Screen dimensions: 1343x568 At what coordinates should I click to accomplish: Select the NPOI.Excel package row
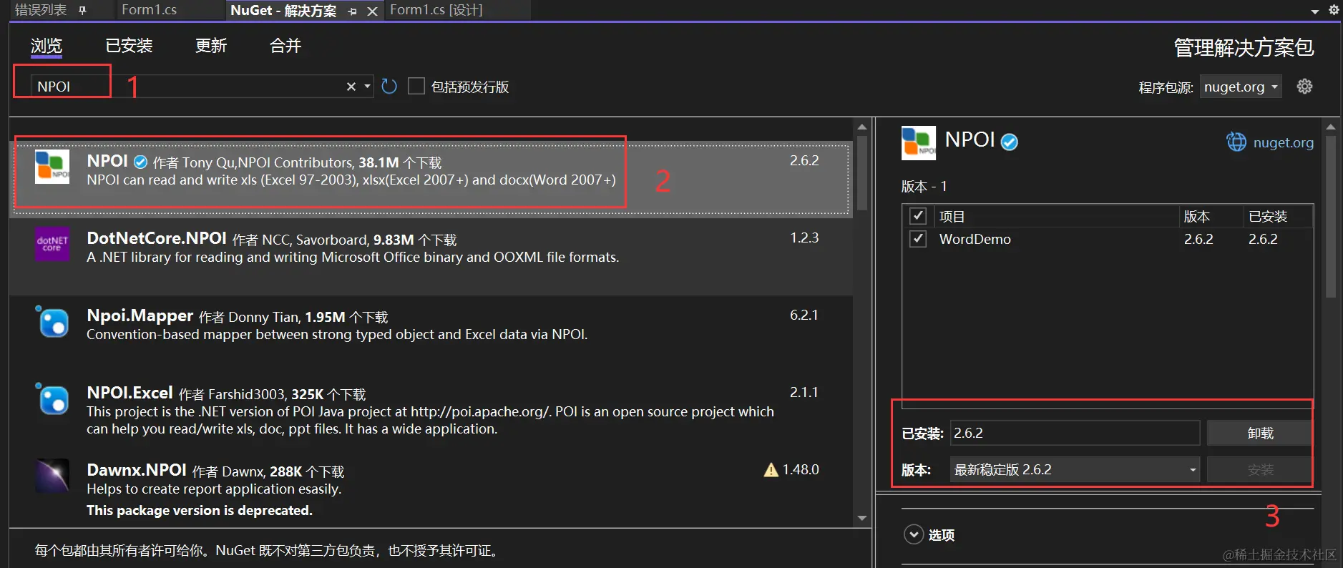coord(431,411)
